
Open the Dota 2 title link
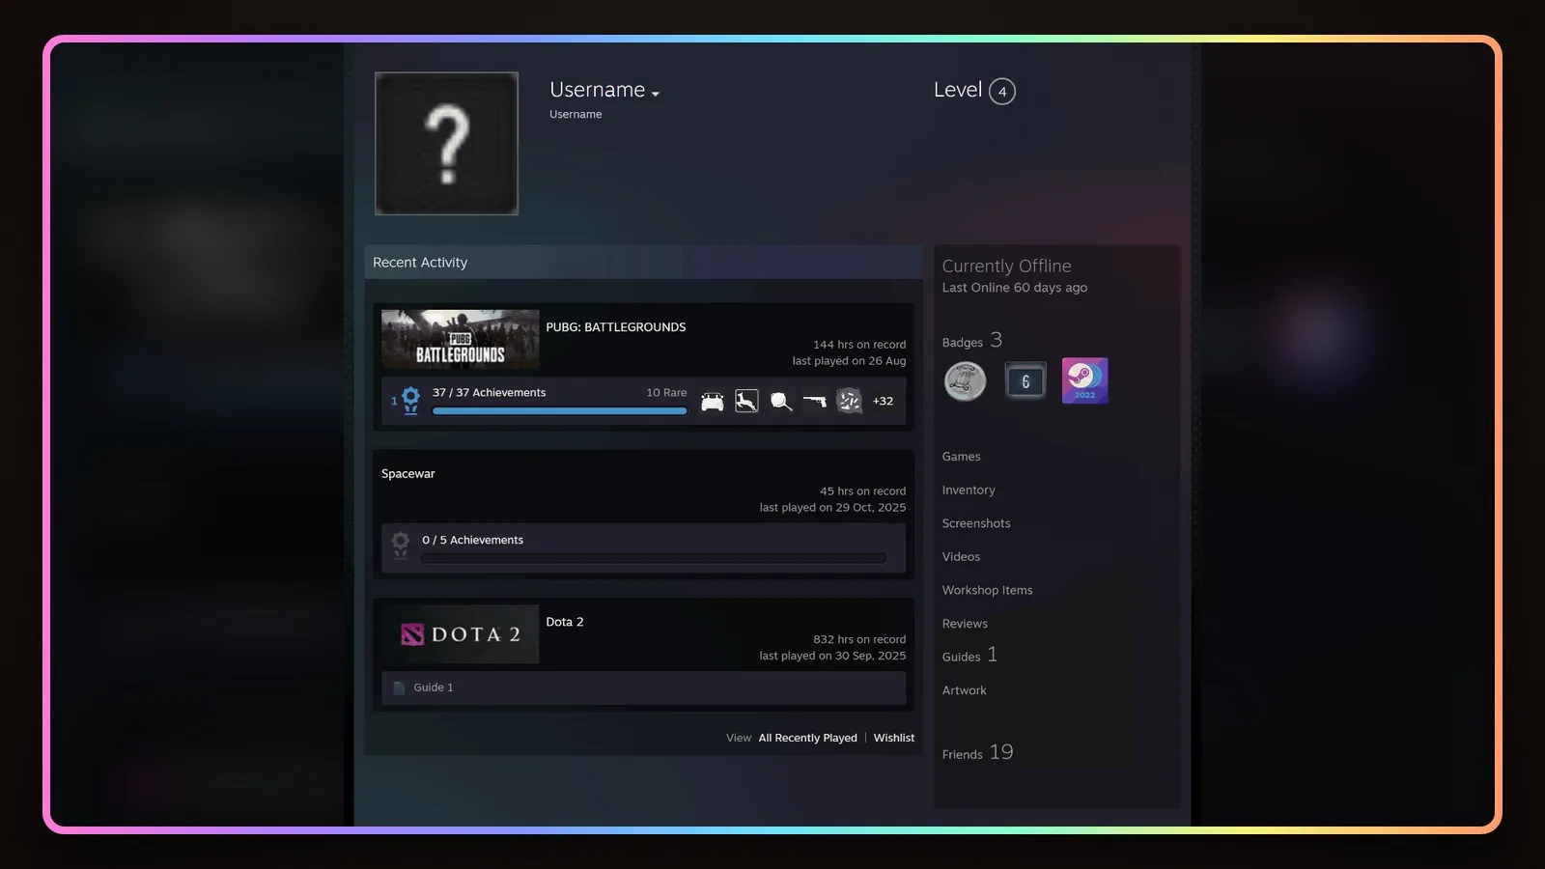565,622
